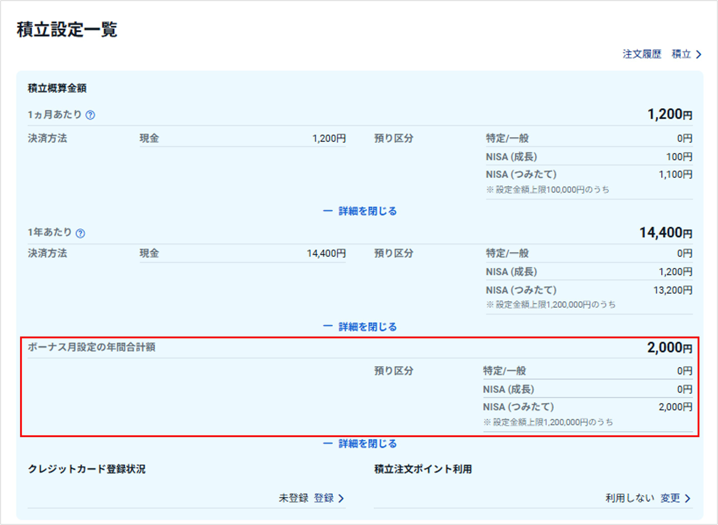Image resolution: width=718 pixels, height=525 pixels.
Task: Click the chevron arrow next to 積立
Action: [x=699, y=55]
